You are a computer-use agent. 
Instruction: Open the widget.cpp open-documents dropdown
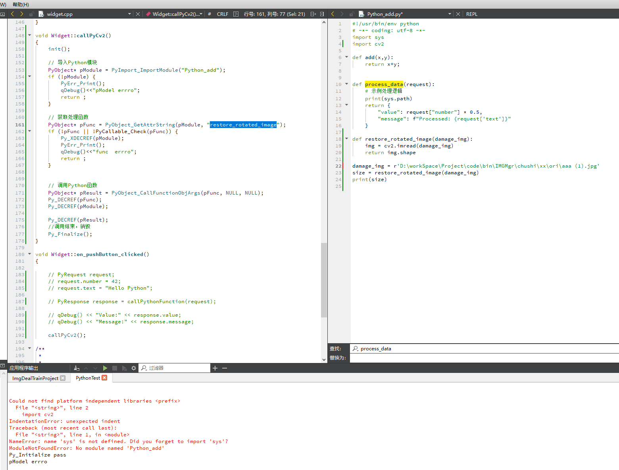tap(129, 14)
